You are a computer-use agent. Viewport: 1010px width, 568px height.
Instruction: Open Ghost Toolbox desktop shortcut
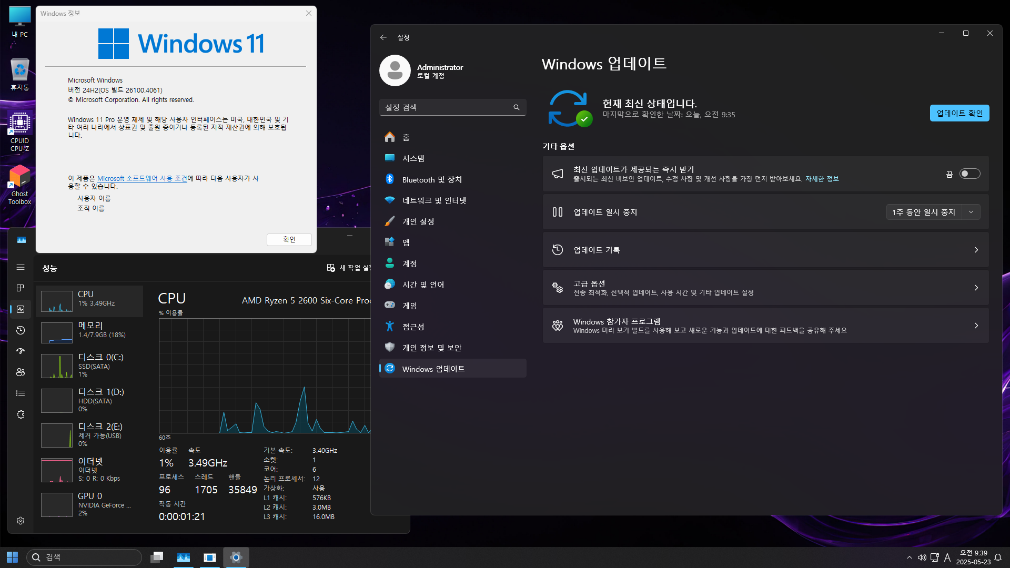pos(20,185)
